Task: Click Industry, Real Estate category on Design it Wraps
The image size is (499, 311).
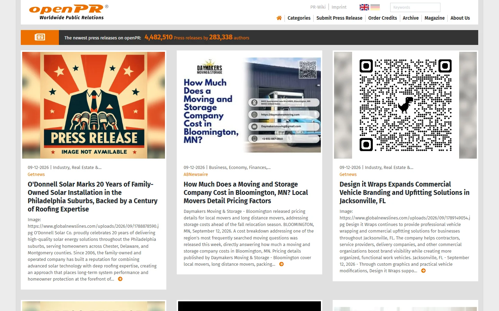Action: click(x=389, y=168)
